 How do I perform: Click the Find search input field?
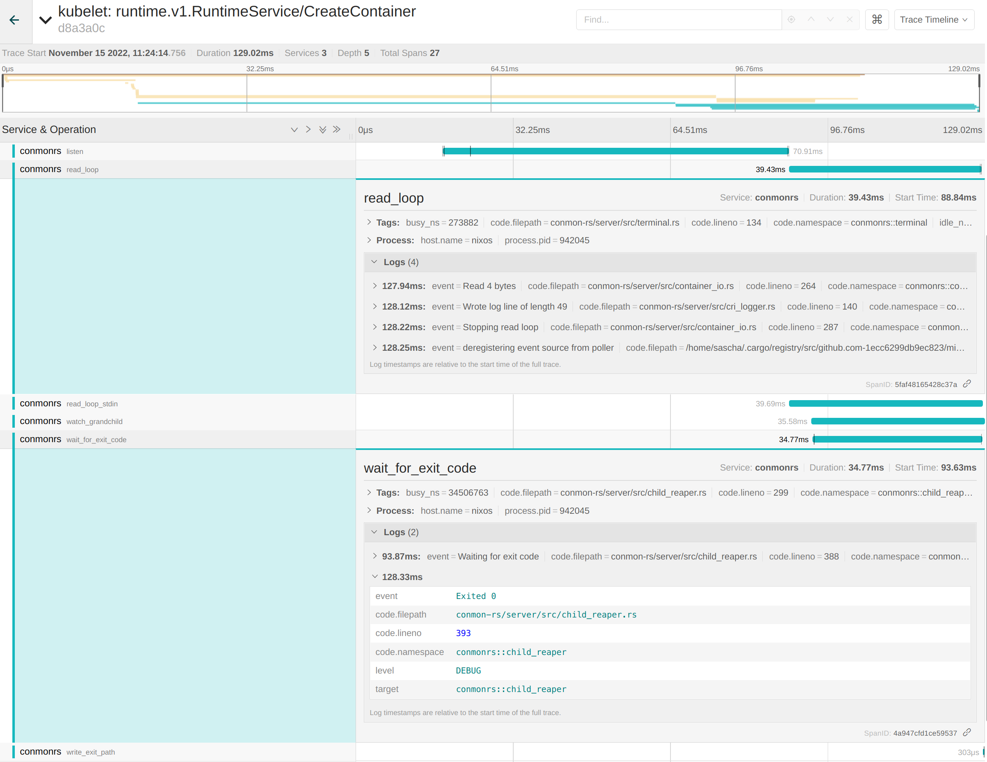[x=678, y=20]
